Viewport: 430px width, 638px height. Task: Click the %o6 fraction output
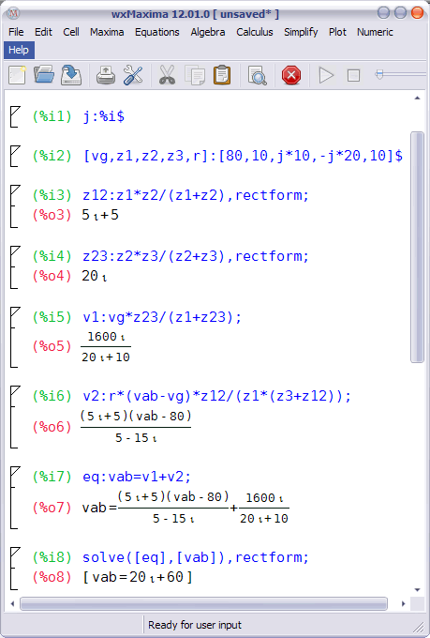[136, 427]
